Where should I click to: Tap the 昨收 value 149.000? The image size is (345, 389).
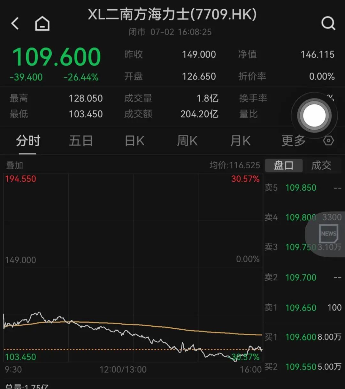tap(199, 55)
